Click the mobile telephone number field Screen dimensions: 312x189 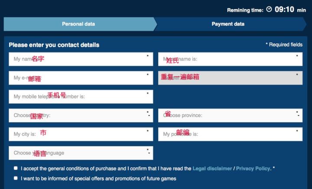(x=81, y=97)
